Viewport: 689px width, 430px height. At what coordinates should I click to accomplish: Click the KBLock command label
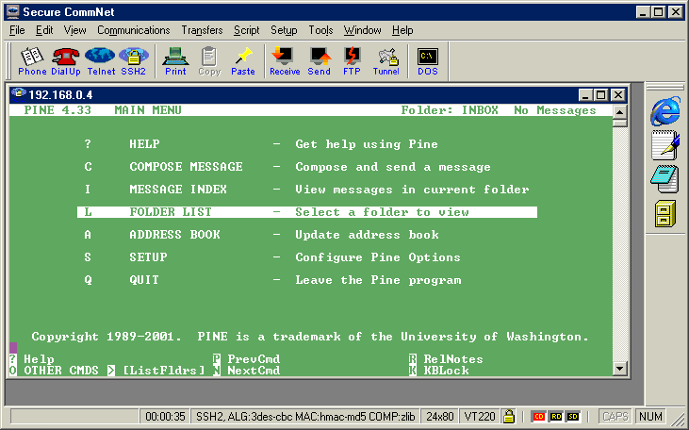pos(446,371)
